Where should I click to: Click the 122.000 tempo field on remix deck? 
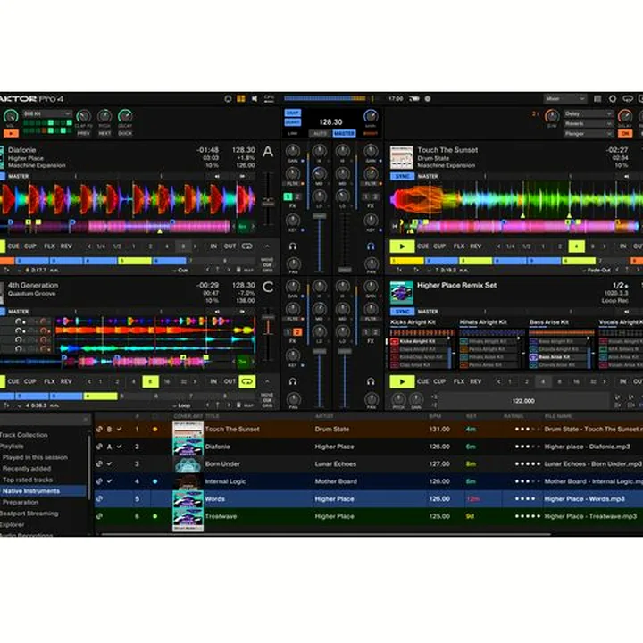coord(523,401)
